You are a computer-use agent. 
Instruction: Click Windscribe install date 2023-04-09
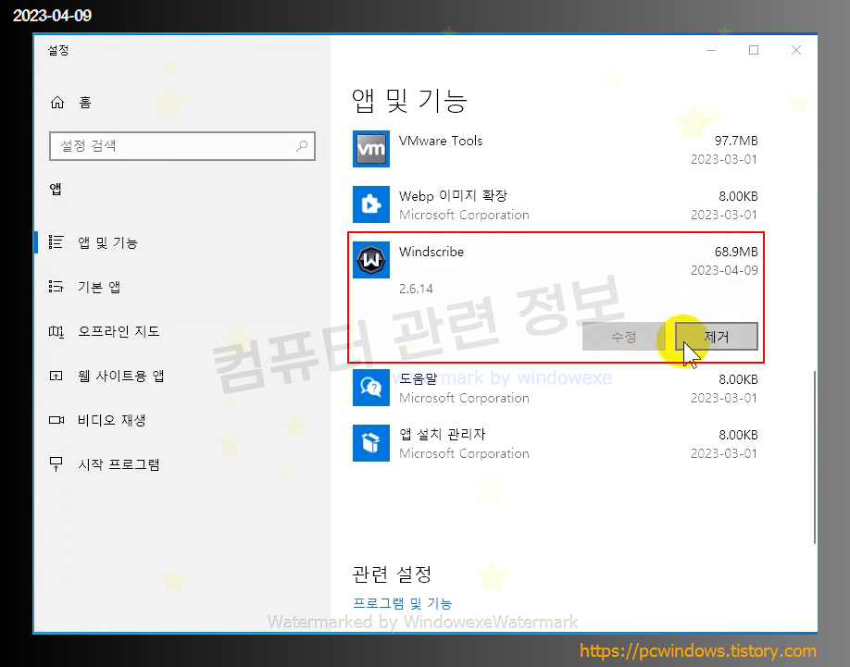724,270
